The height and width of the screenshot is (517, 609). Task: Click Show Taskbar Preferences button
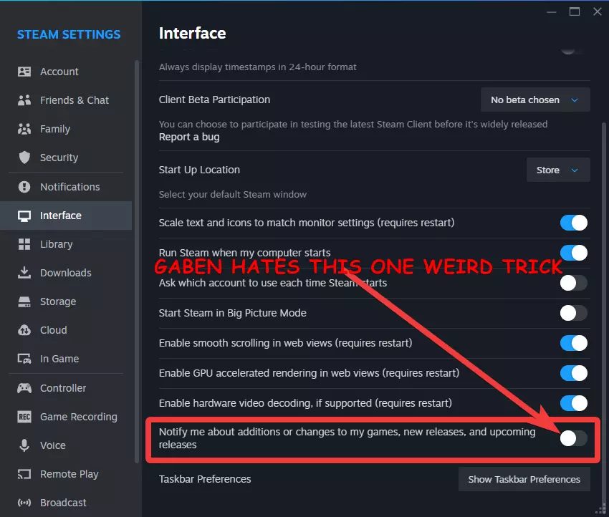524,479
